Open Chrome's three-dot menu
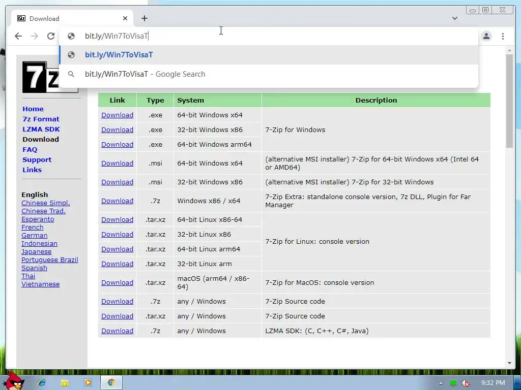This screenshot has width=521, height=390. [503, 36]
